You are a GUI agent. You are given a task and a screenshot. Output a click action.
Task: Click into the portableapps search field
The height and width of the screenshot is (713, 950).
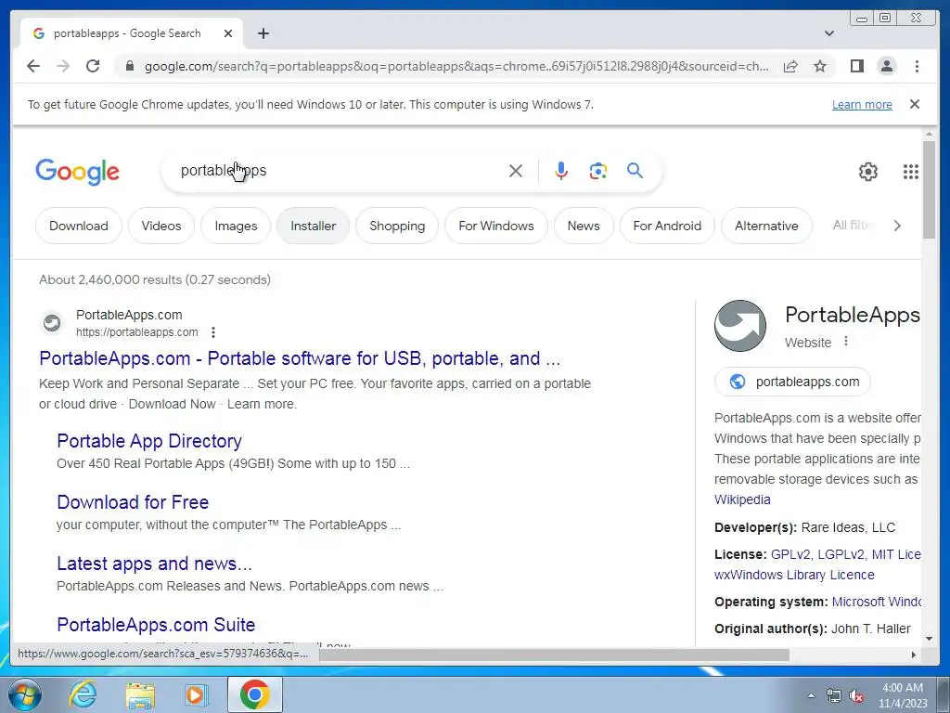coord(340,171)
